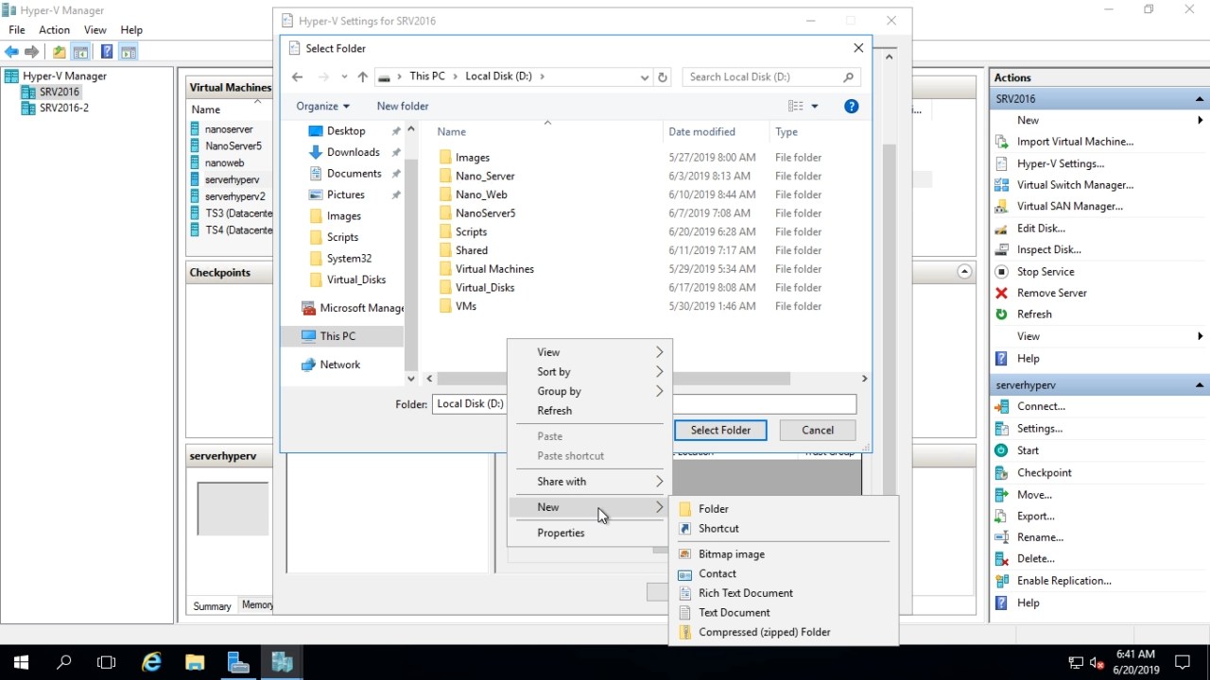The width and height of the screenshot is (1210, 680).
Task: Click the horizontal scrollbar in file list
Action: click(728, 379)
